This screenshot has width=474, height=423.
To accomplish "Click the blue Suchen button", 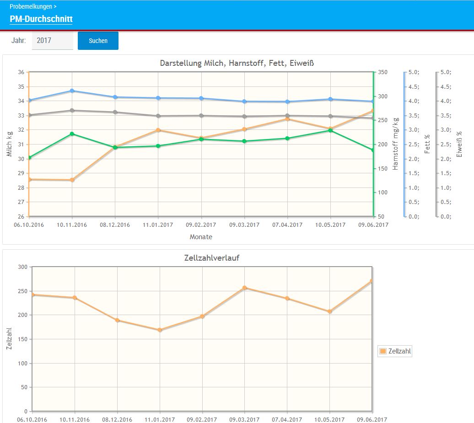I will tap(98, 41).
